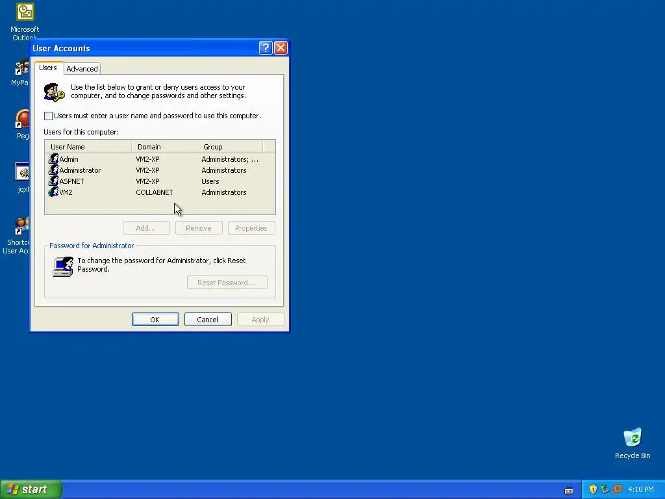The height and width of the screenshot is (499, 665).
Task: Click the security shield tray icon
Action: [593, 489]
